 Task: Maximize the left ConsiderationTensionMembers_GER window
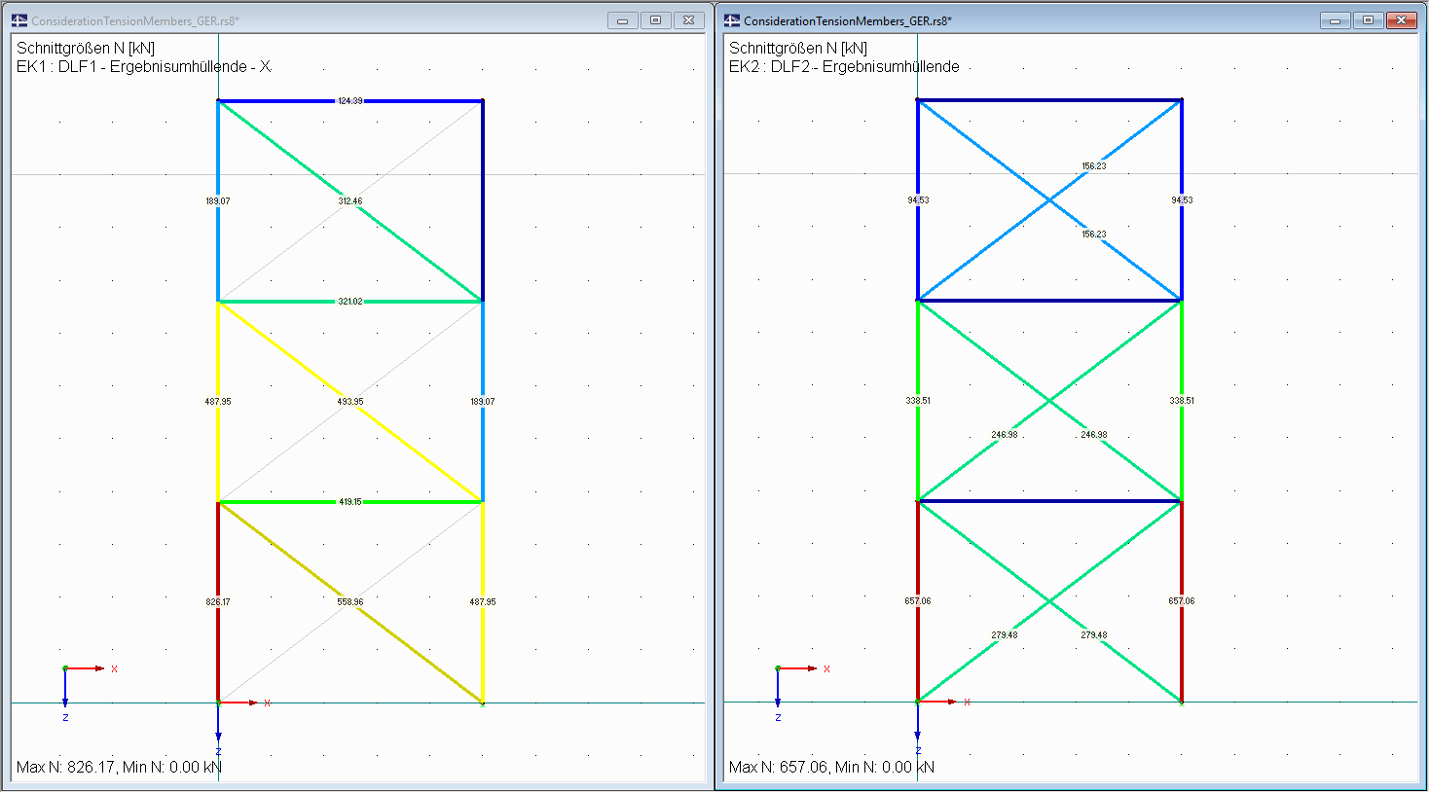656,18
